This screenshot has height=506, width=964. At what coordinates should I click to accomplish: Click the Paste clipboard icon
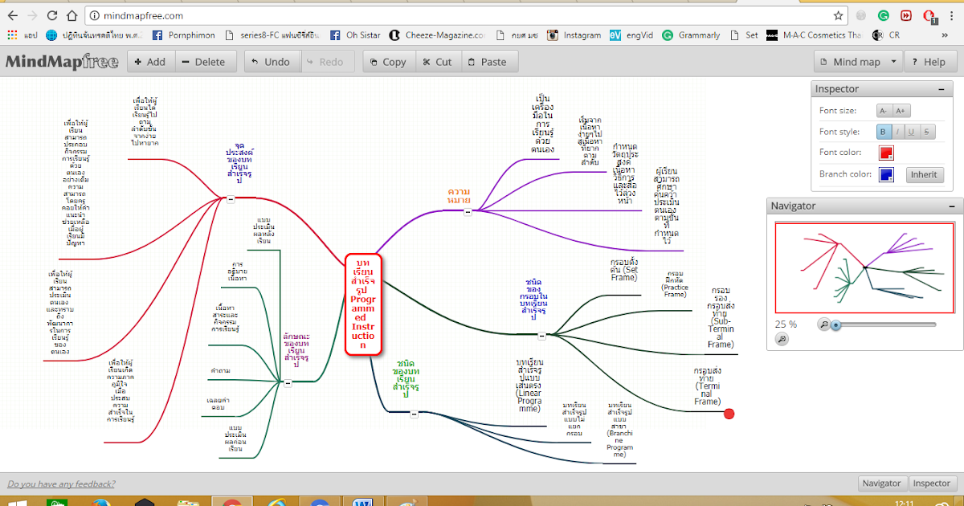click(473, 61)
